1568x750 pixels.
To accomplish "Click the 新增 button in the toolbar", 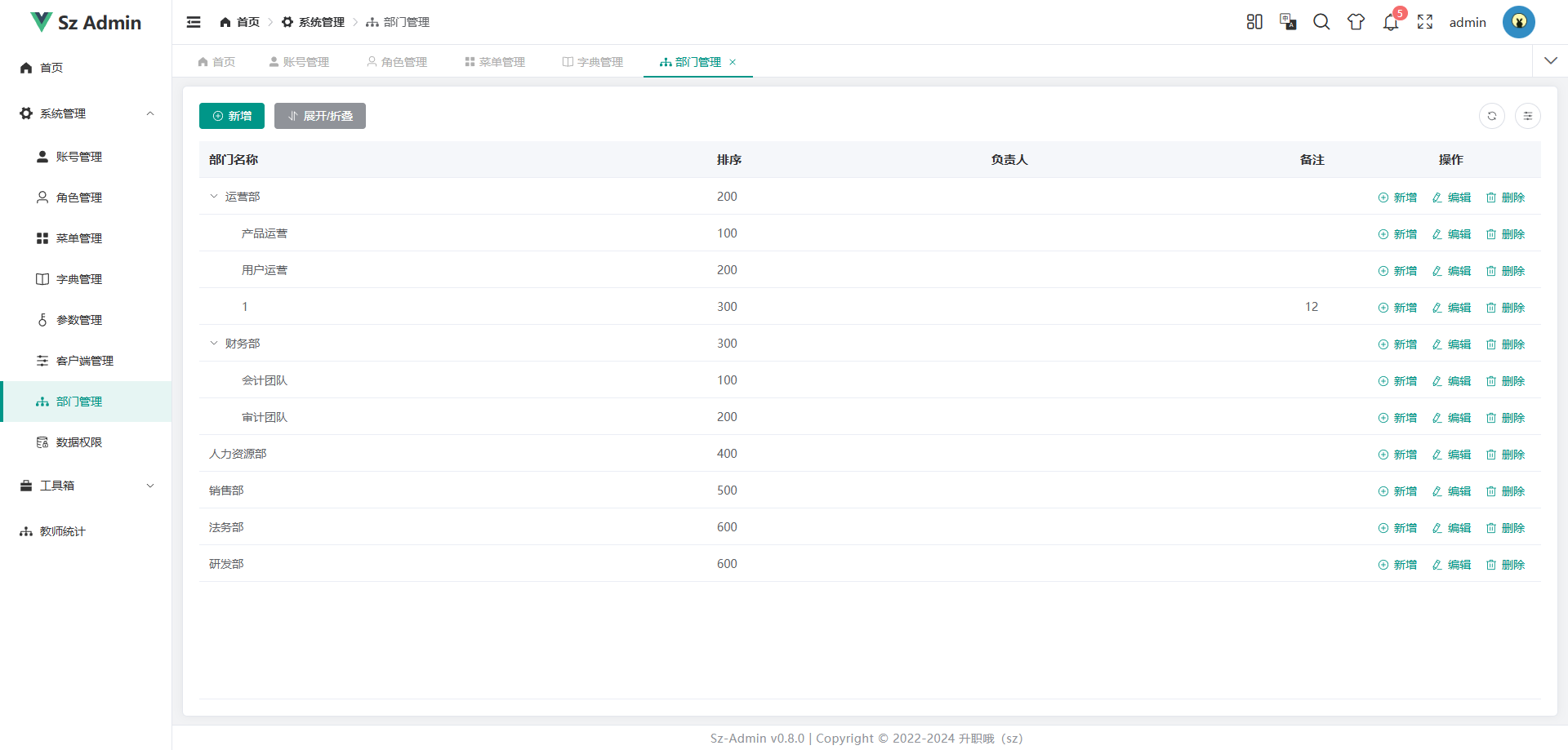I will [x=232, y=116].
